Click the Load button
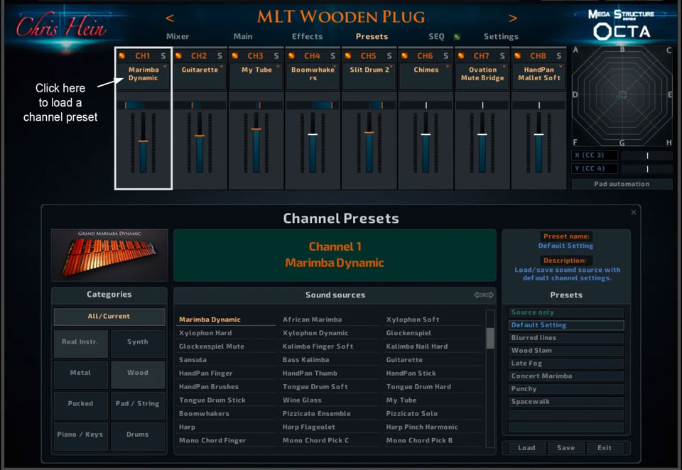682x470 pixels. [526, 448]
